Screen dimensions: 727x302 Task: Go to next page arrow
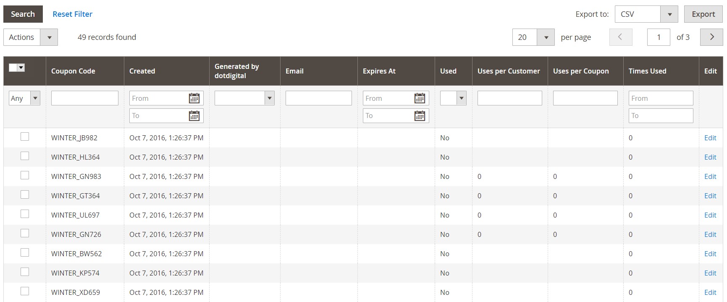coord(711,37)
